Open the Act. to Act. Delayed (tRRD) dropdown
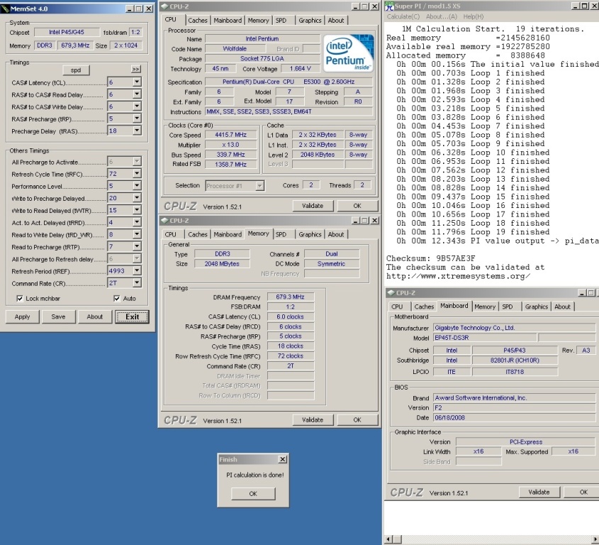 coord(137,222)
